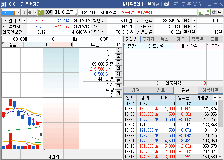
Task: Click the 매도상위 column header
Action: point(156,46)
